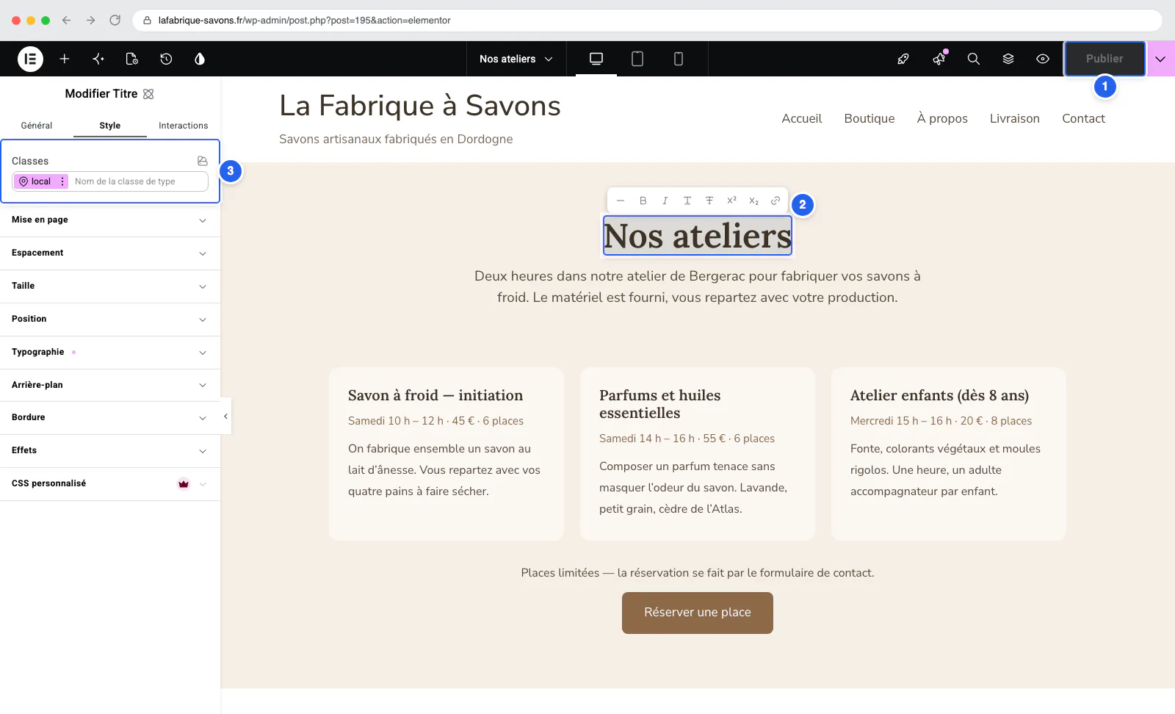This screenshot has width=1175, height=714.
Task: Open the Interactions tab
Action: point(184,126)
